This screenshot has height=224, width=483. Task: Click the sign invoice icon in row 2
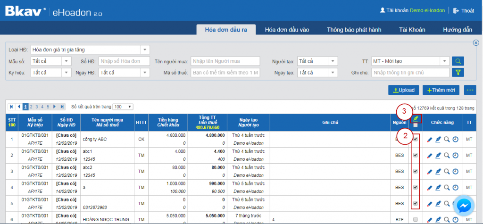point(438,155)
